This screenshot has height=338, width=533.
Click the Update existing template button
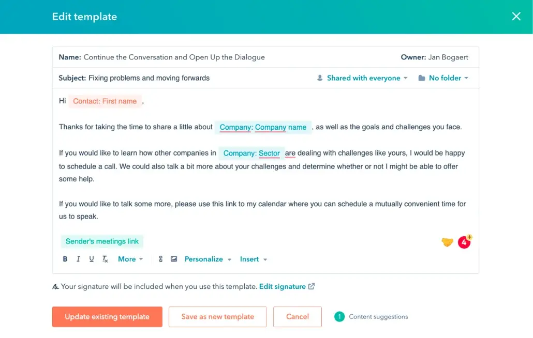coord(107,317)
